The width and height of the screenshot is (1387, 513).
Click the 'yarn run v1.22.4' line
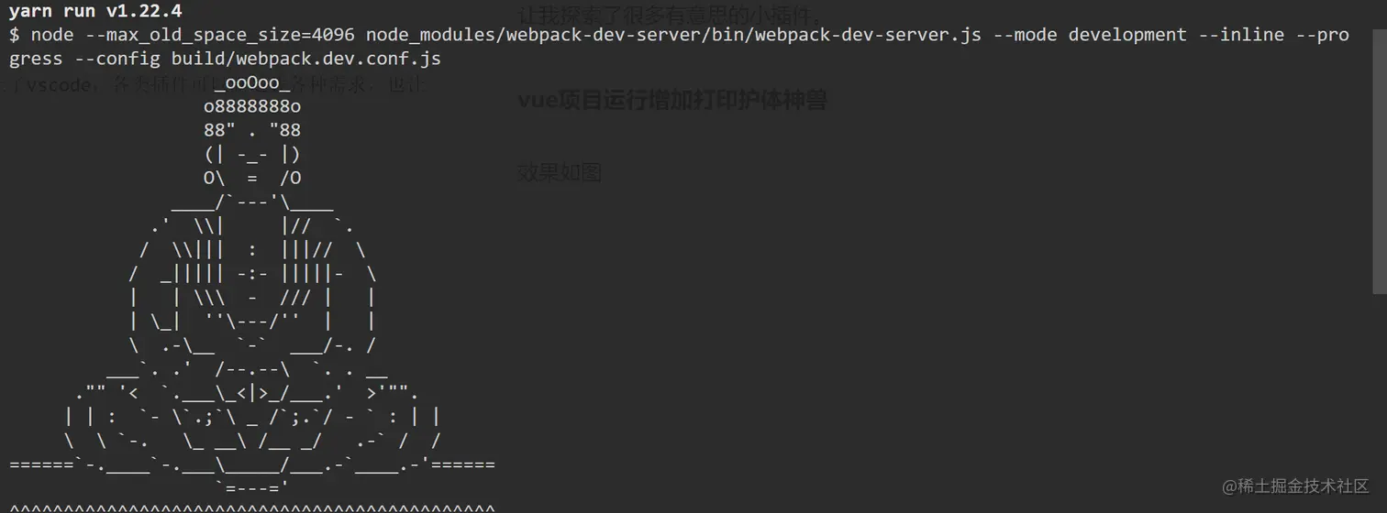pyautogui.click(x=95, y=12)
